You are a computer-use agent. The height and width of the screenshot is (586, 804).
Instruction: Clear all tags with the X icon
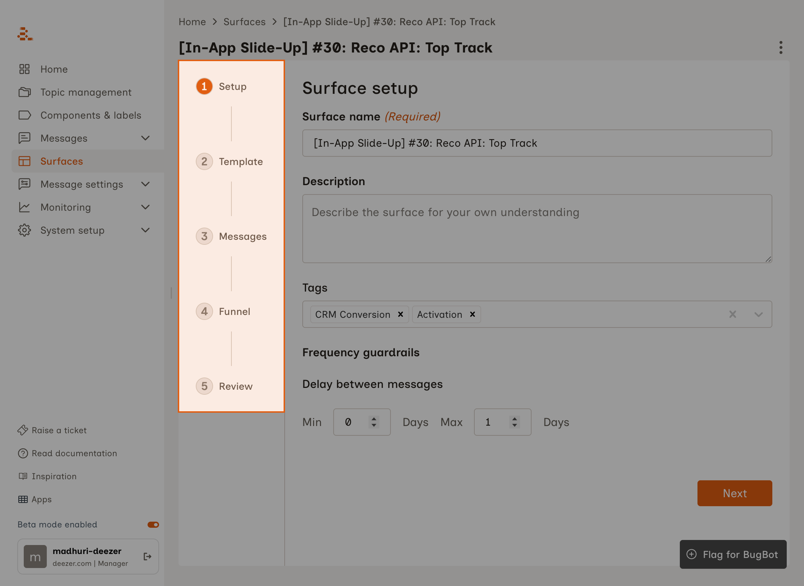(x=732, y=314)
